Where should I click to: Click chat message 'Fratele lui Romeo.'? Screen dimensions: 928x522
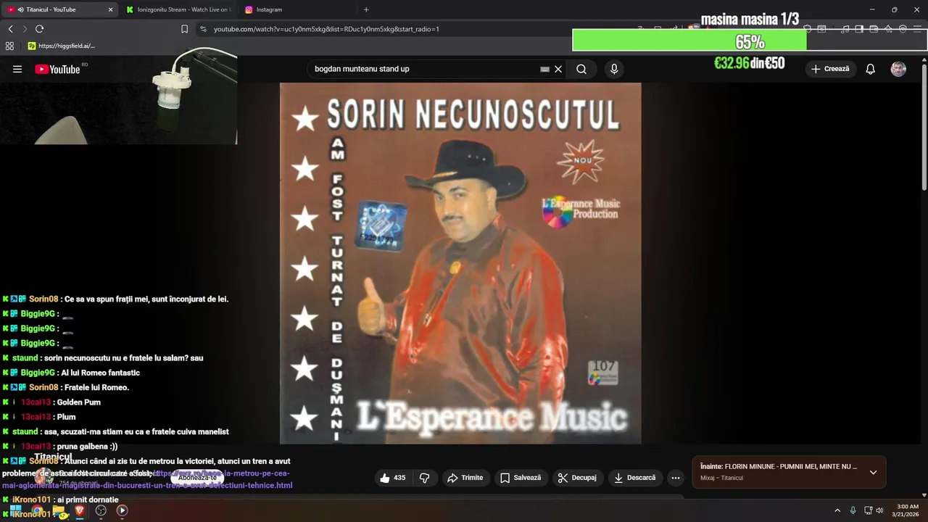95,387
